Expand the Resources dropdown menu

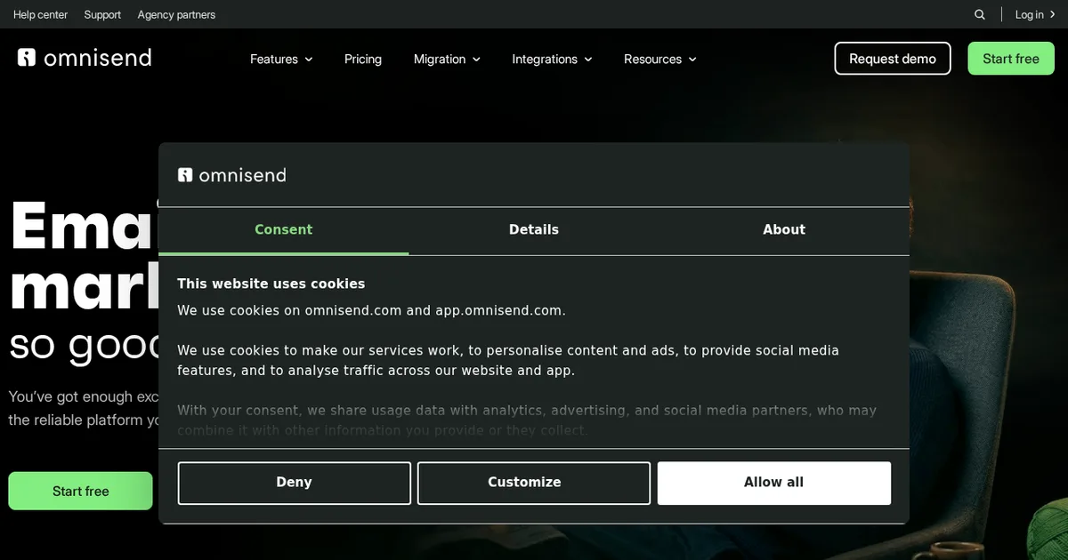[659, 59]
